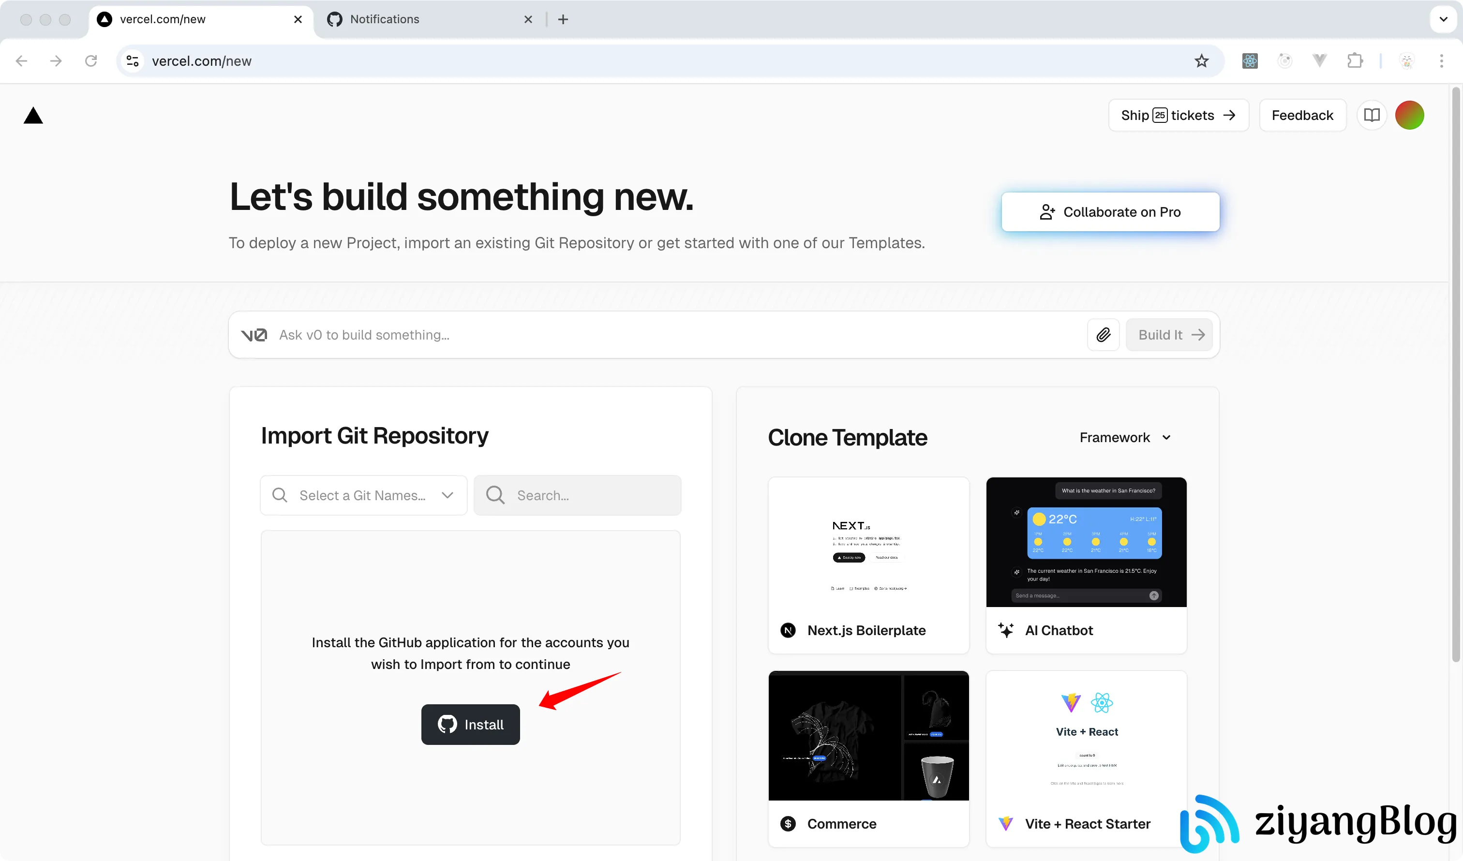Click the Clone Template heading
1463x861 pixels.
tap(848, 437)
